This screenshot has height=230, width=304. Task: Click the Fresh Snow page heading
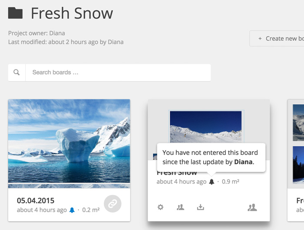tap(72, 13)
